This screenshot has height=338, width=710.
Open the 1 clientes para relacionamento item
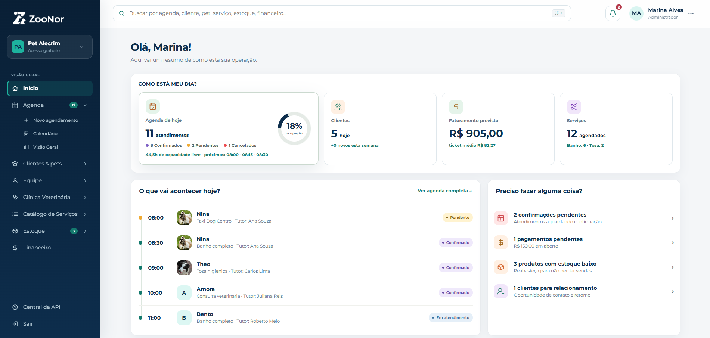click(x=584, y=291)
